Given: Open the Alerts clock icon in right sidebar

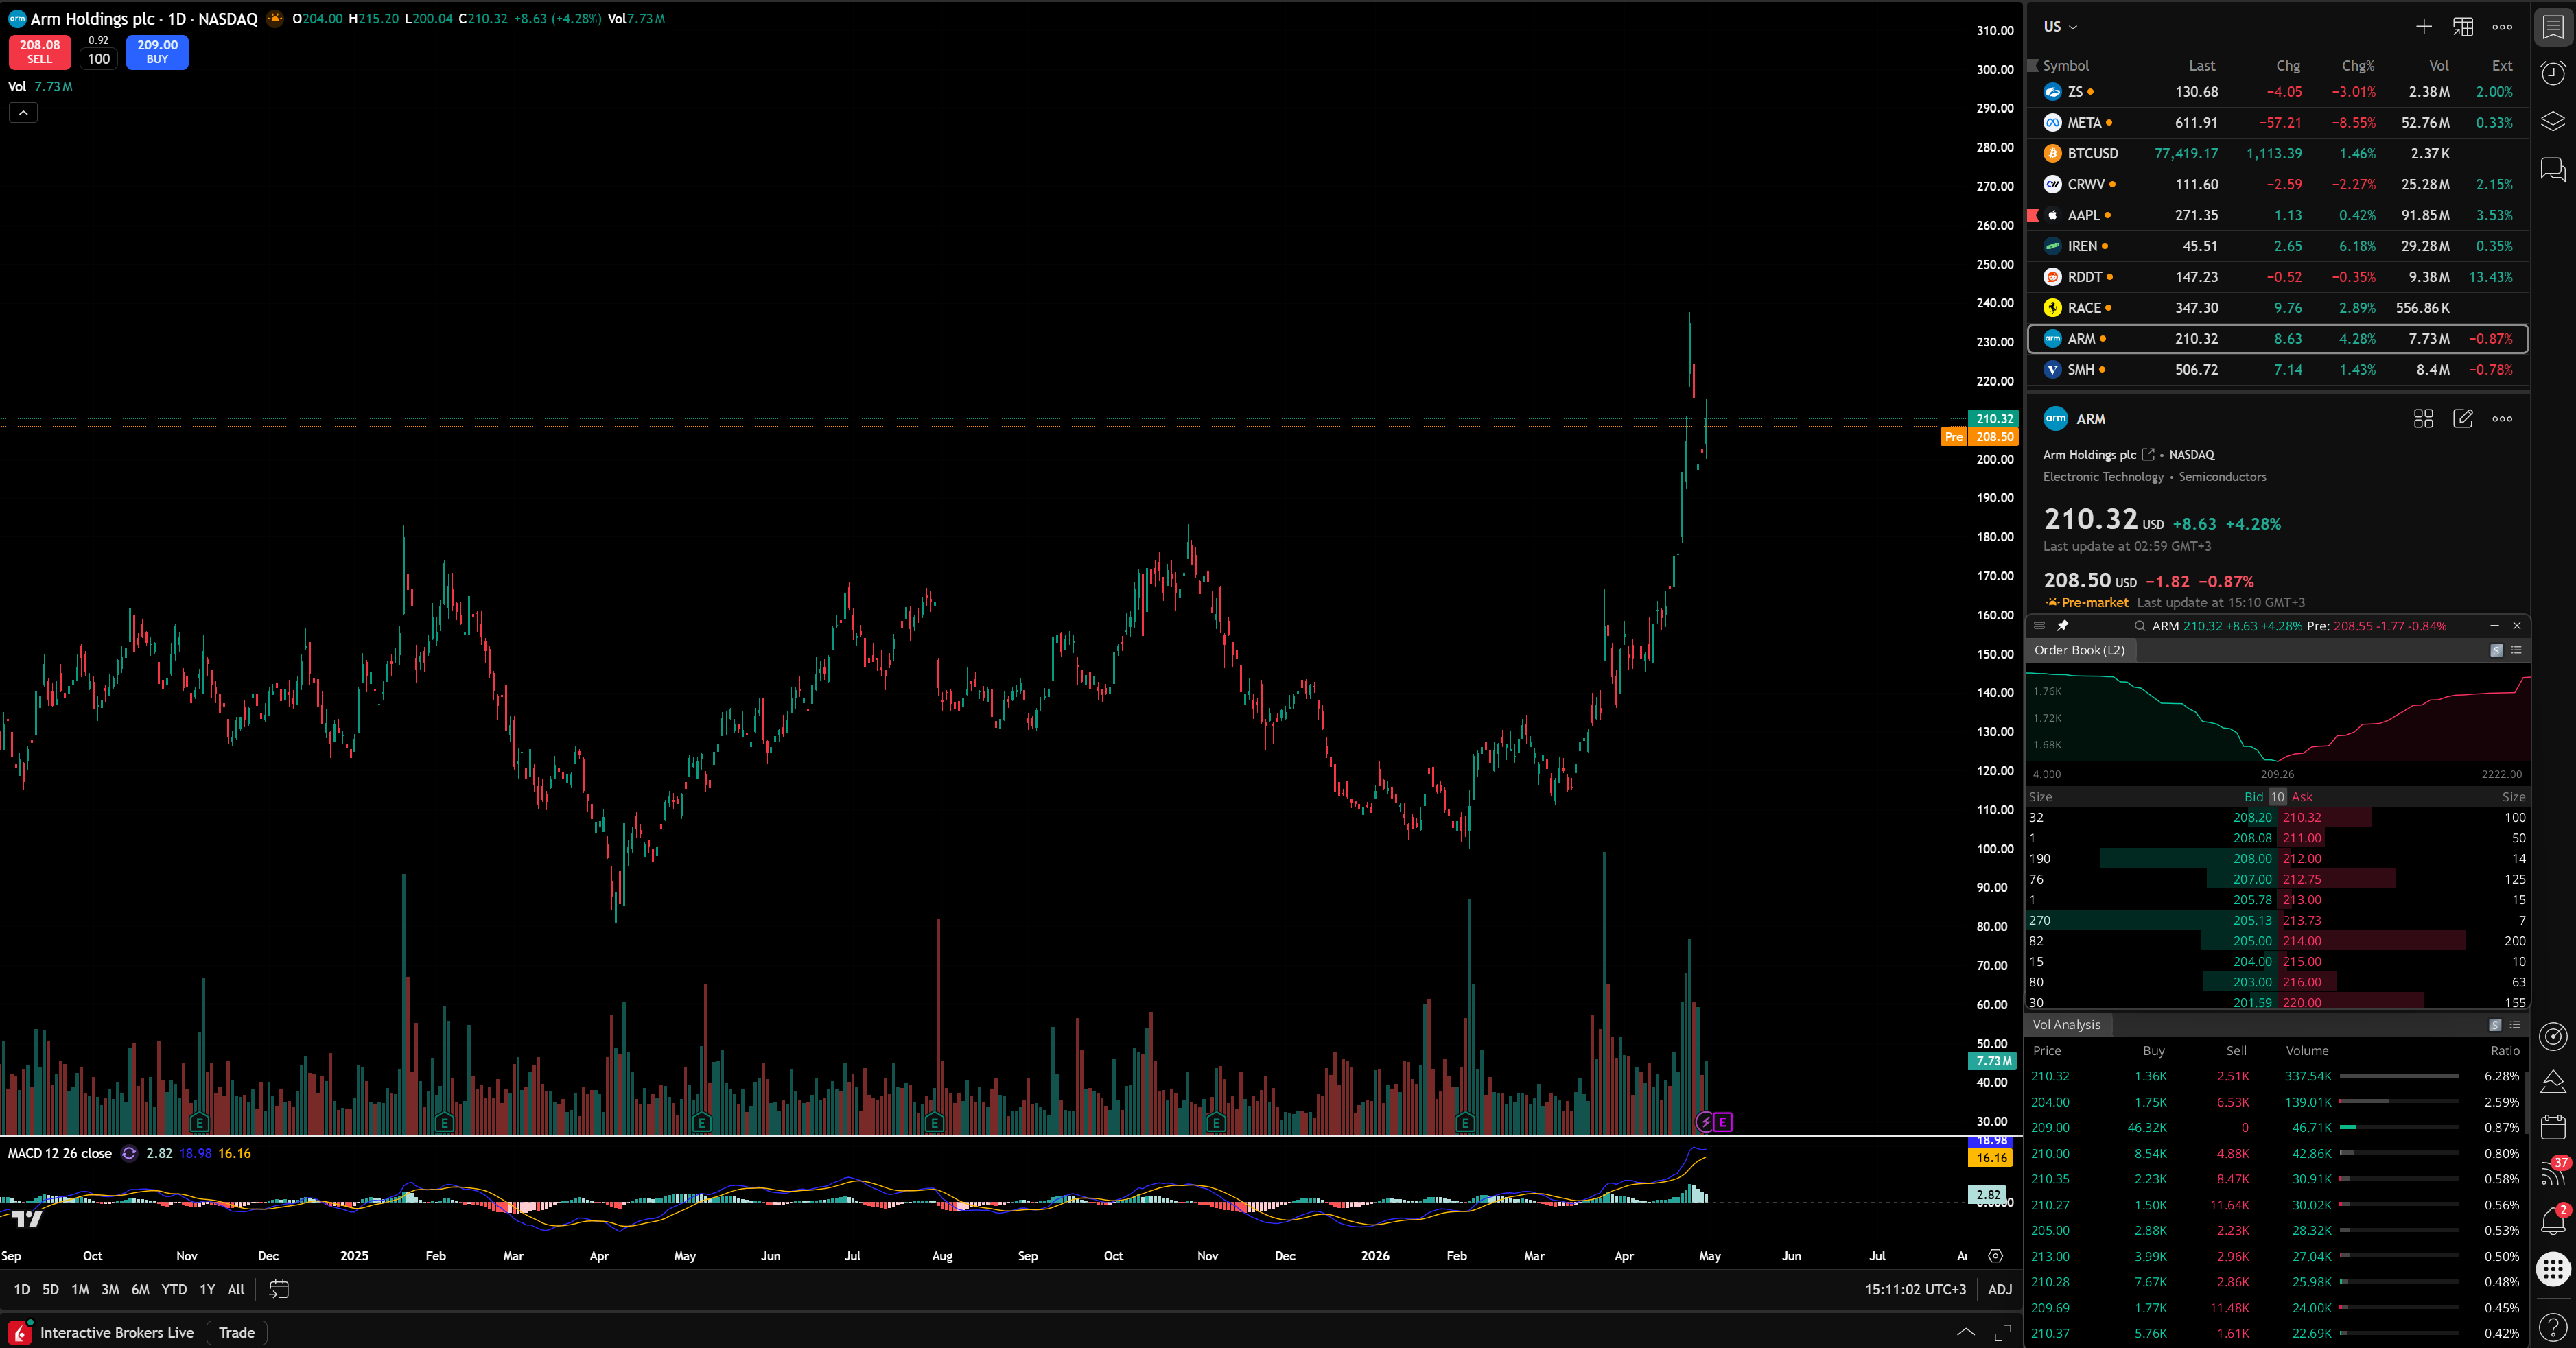Looking at the screenshot, I should pos(2553,74).
